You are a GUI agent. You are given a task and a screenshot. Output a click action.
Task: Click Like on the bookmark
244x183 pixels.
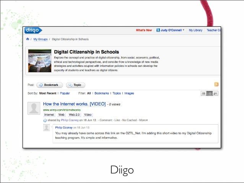pos(117,120)
